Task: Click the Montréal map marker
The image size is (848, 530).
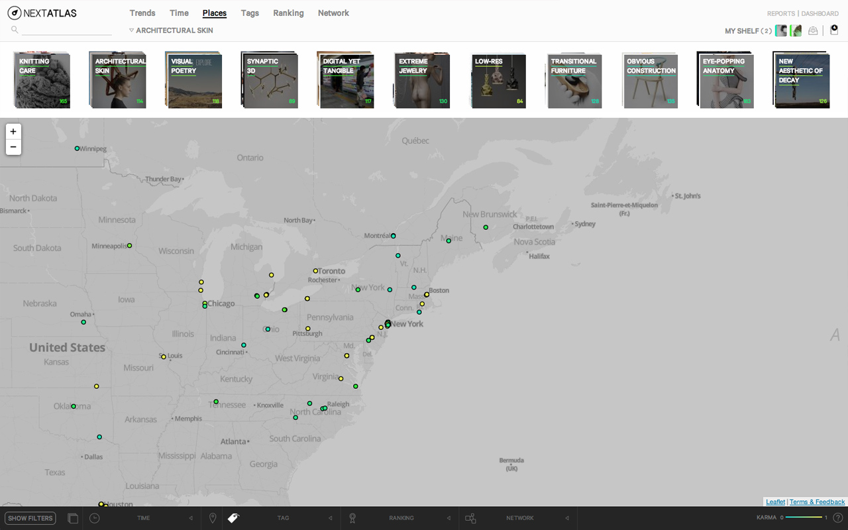Action: 393,236
